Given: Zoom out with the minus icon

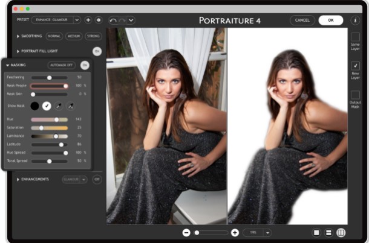Looking at the screenshot, I should (x=186, y=233).
